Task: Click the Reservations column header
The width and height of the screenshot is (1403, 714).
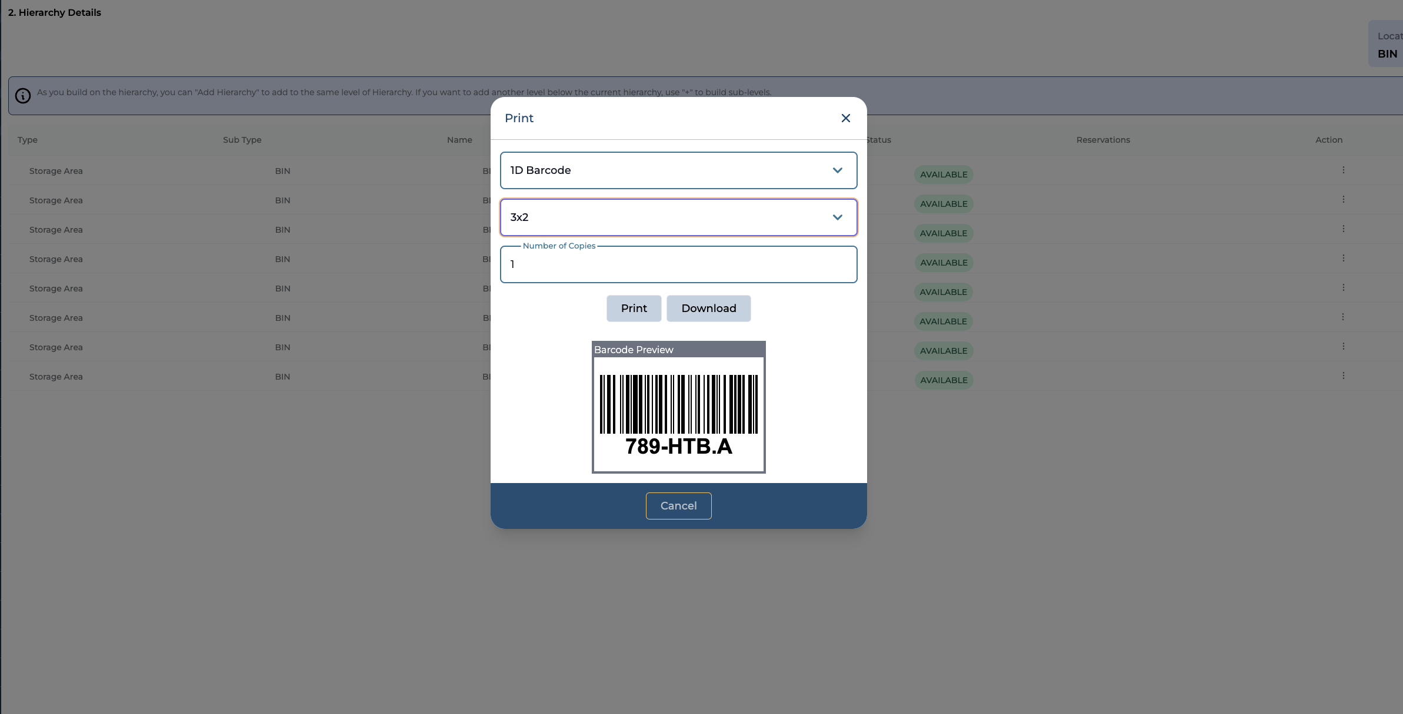Action: [1102, 140]
